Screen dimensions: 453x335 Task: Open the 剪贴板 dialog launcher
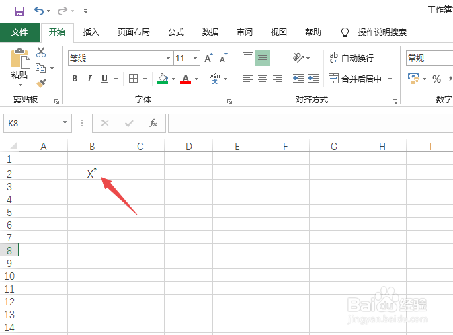[56, 101]
